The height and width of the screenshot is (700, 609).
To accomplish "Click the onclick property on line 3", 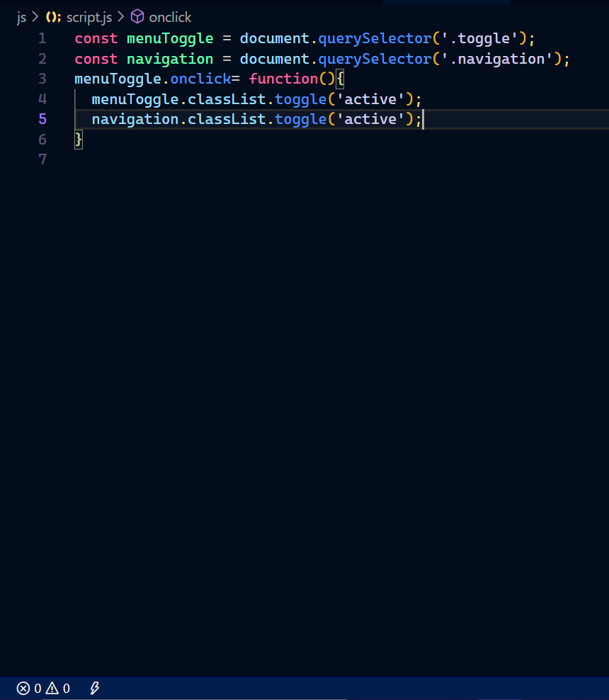I will pos(200,79).
